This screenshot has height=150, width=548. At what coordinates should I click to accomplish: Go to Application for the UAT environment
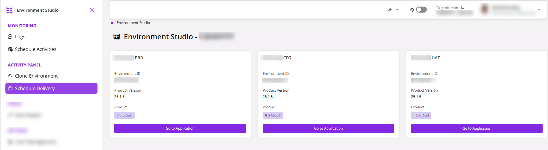click(x=477, y=128)
